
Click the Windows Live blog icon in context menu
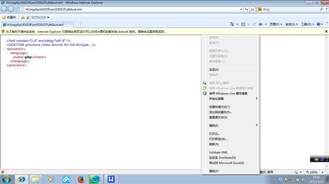coord(205,93)
